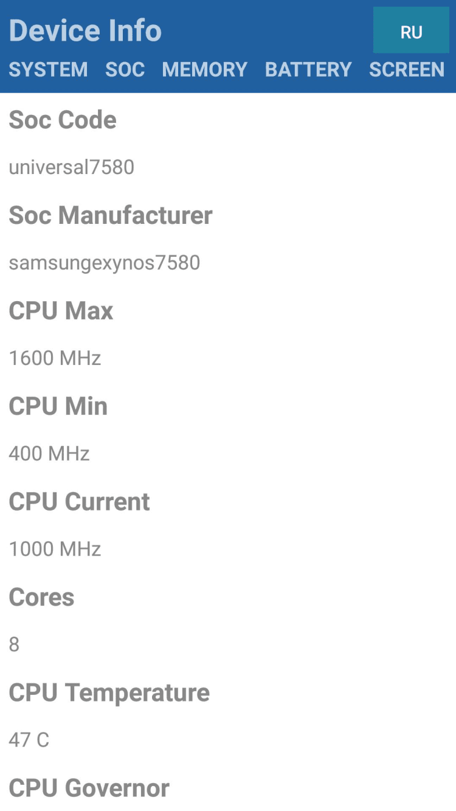Viewport: 456px width, 811px height.
Task: Tap the 400 MHz value
Action: click(x=49, y=453)
